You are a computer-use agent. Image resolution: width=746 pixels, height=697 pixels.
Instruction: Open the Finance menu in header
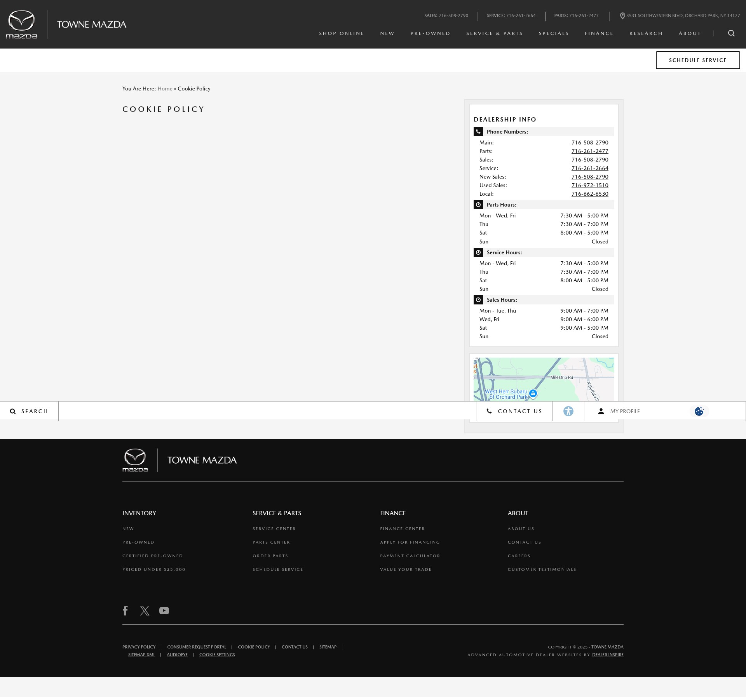(x=599, y=33)
